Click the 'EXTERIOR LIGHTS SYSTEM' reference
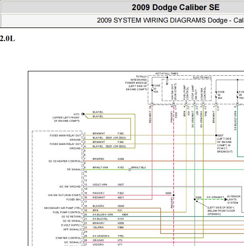244x246 pixels. click(234, 200)
